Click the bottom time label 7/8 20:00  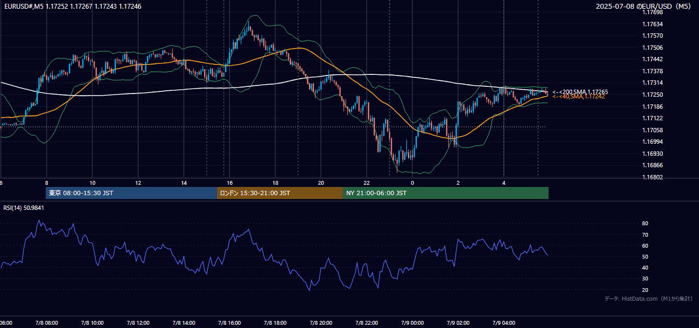321,323
